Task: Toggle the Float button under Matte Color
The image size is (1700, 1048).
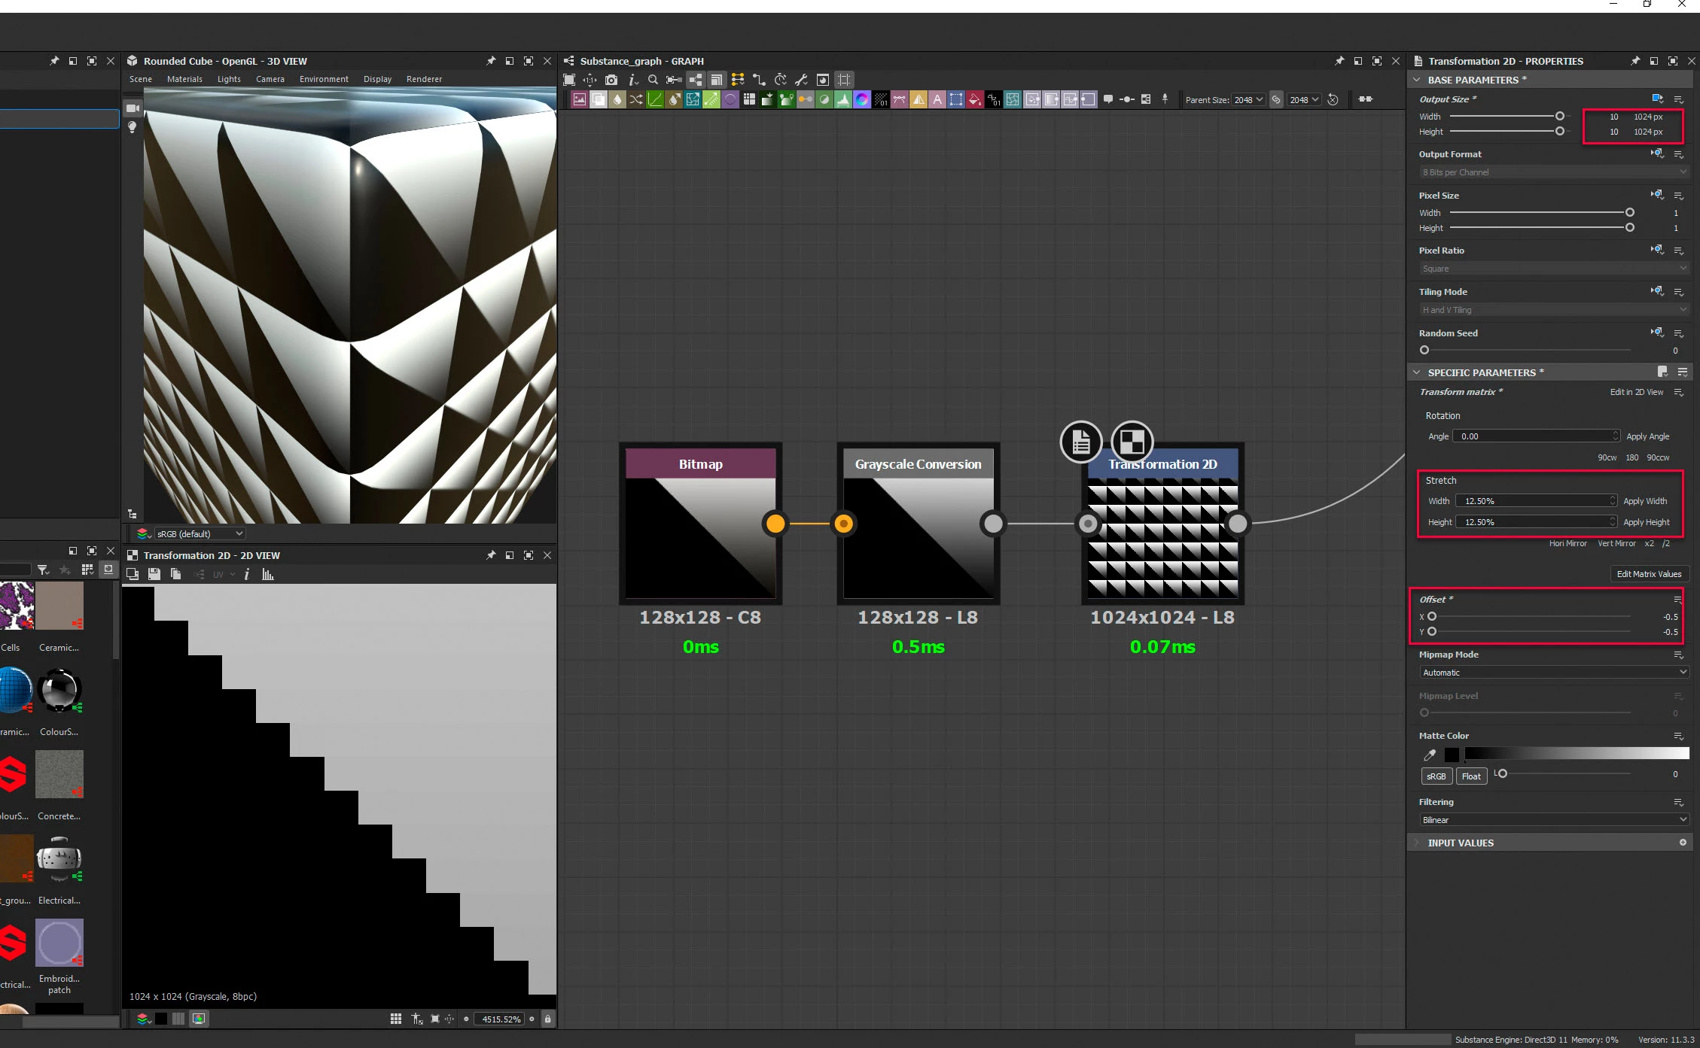Action: click(1470, 776)
